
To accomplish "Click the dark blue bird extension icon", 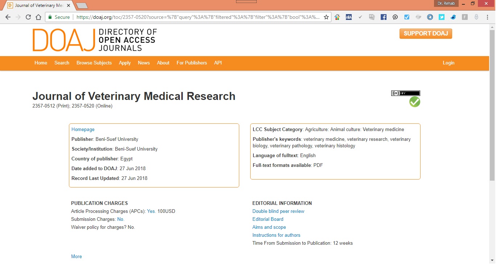I will [x=453, y=17].
